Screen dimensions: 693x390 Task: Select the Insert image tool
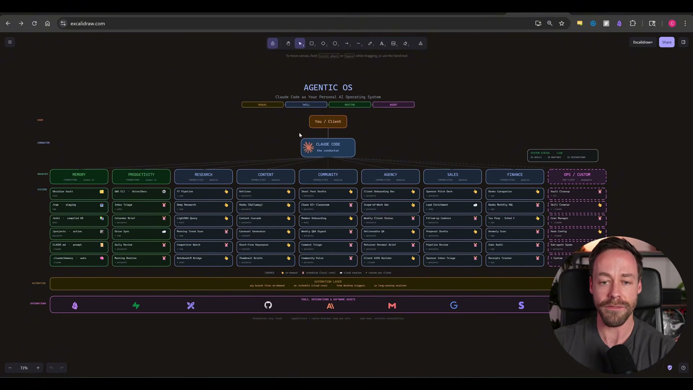click(393, 43)
